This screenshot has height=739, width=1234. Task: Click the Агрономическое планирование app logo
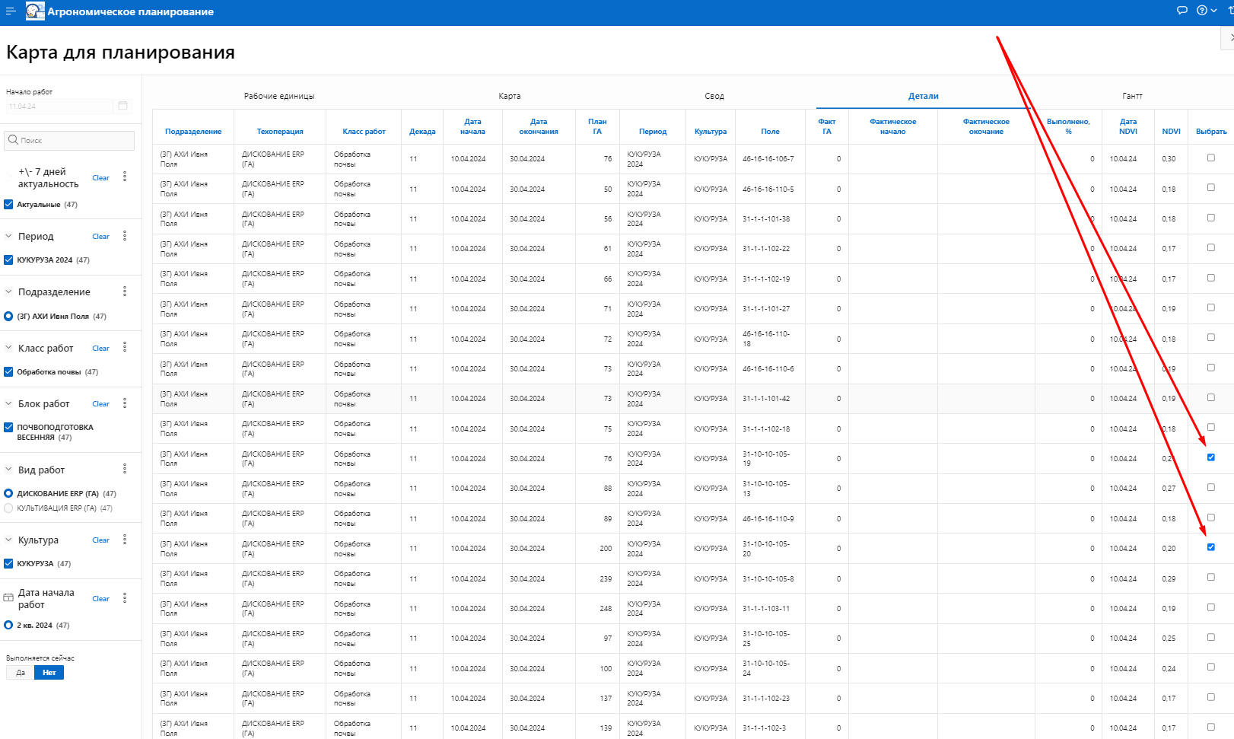point(35,11)
